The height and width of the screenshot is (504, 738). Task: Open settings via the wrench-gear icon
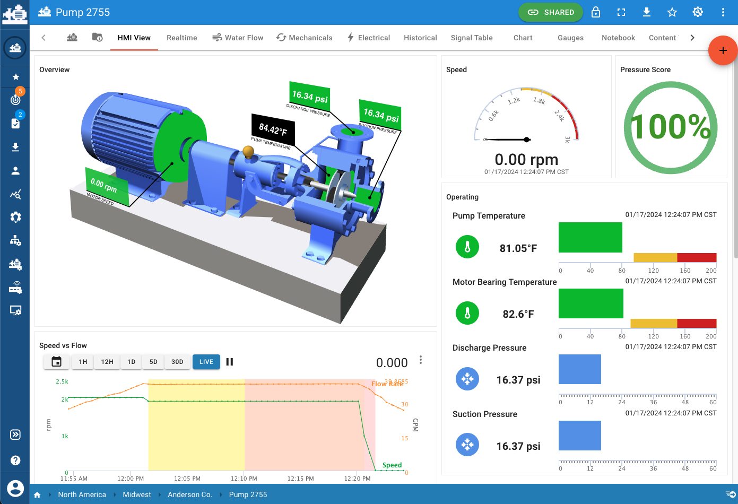click(697, 12)
